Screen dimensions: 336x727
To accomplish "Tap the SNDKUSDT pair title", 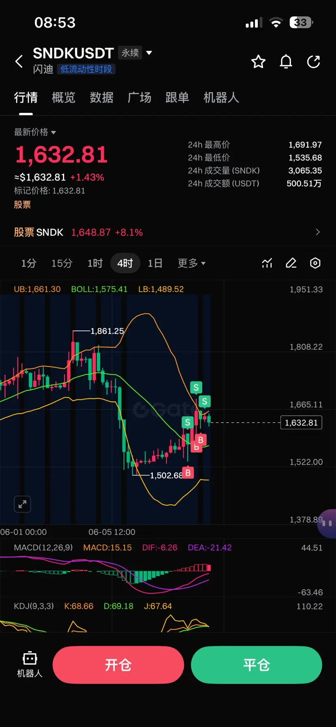I will tap(73, 53).
